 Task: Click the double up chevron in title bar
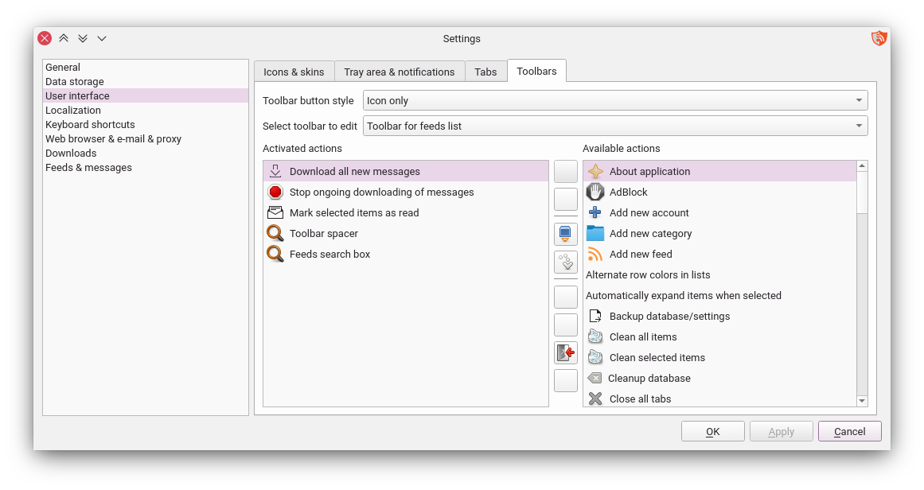(64, 38)
